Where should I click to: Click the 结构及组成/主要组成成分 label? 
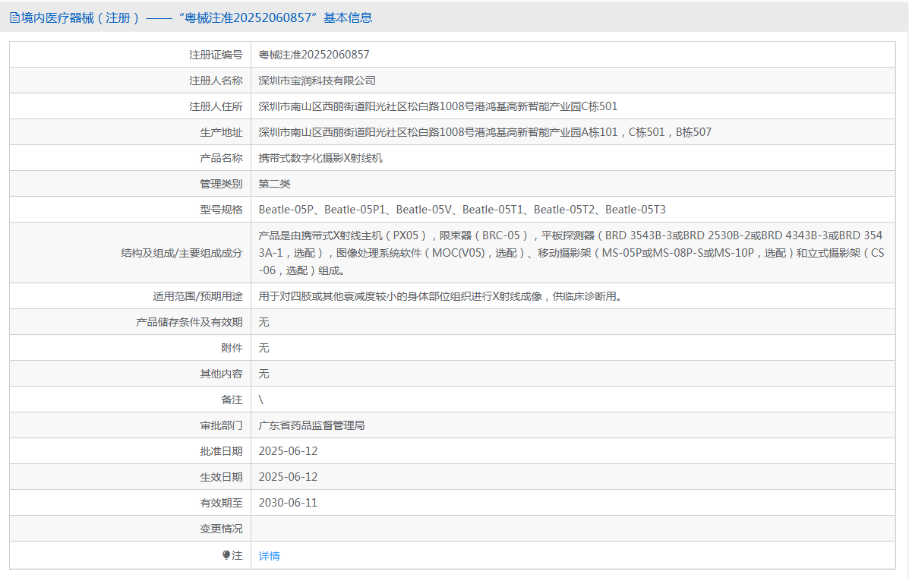[x=181, y=253]
